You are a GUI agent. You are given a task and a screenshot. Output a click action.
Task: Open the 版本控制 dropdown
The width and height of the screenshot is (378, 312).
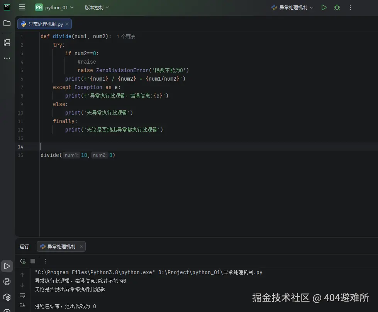tap(97, 7)
